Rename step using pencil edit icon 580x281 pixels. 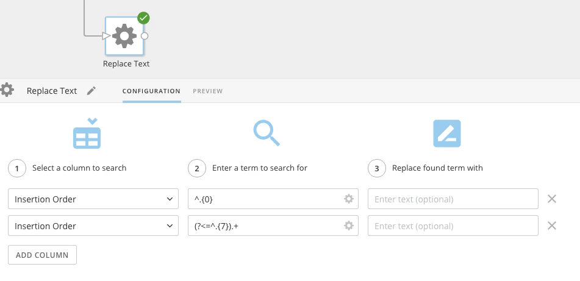[x=91, y=91]
